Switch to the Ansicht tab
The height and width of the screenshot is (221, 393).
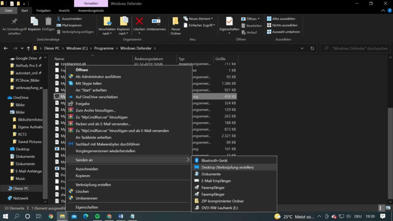(x=64, y=11)
